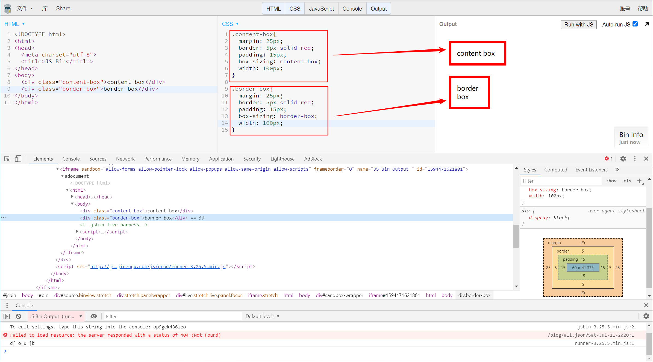Image resolution: width=653 pixels, height=362 pixels.
Task: Clear the console with the ban icon
Action: pyautogui.click(x=19, y=316)
